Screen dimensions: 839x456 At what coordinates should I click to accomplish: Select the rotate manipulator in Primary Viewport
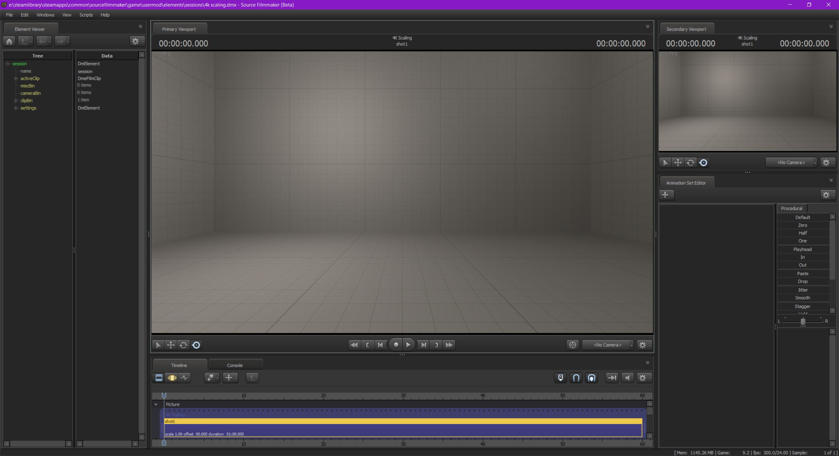(x=184, y=345)
